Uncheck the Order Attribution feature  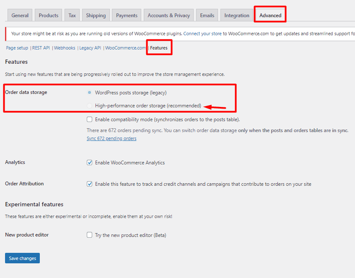point(89,184)
